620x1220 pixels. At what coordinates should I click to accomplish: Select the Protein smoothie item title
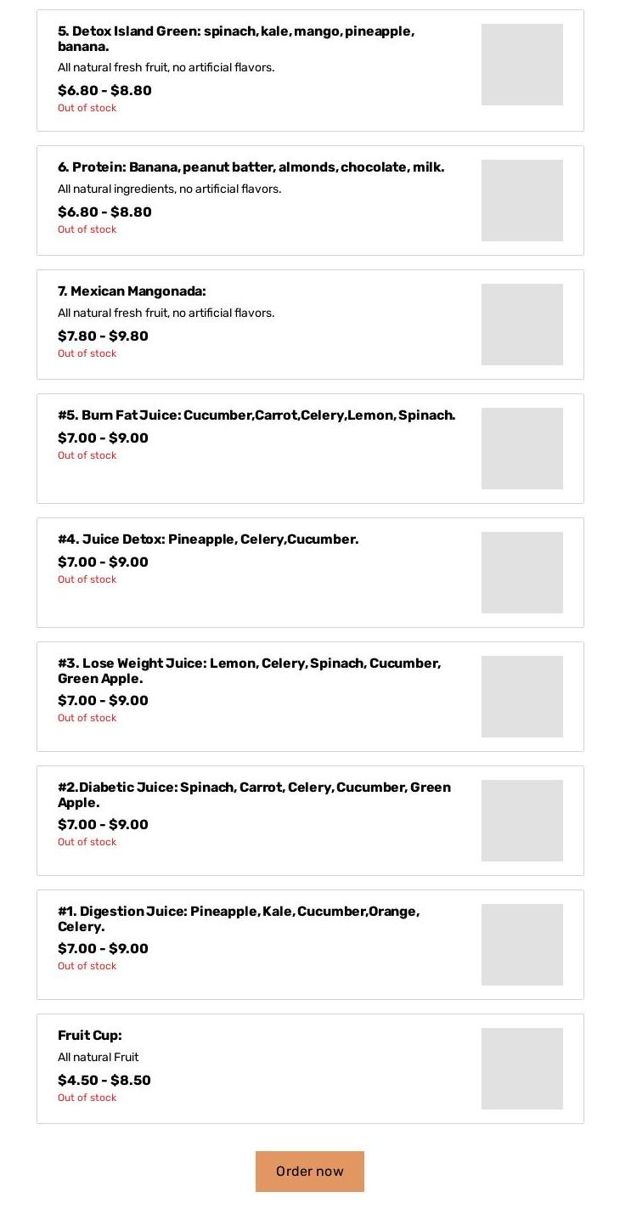(251, 167)
